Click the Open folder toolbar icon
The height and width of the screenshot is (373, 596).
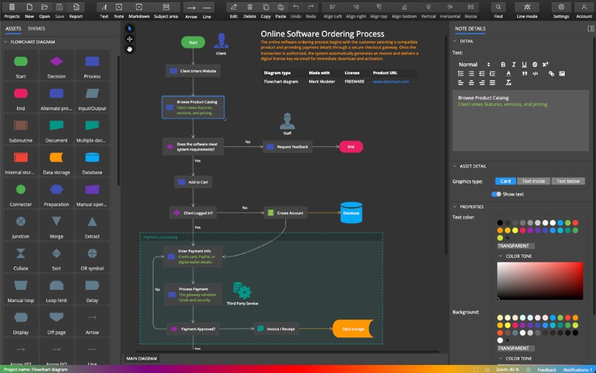pyautogui.click(x=45, y=7)
